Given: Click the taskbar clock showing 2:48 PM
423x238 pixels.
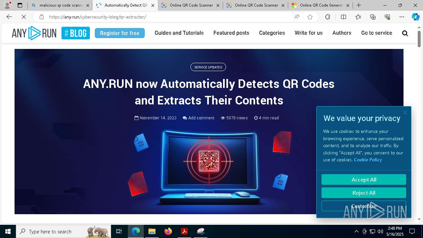Looking at the screenshot, I should pos(395,231).
